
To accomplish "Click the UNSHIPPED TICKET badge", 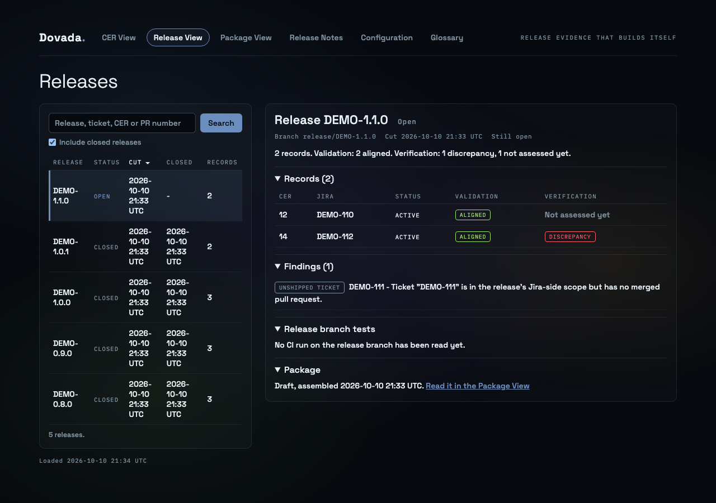I will pos(309,287).
